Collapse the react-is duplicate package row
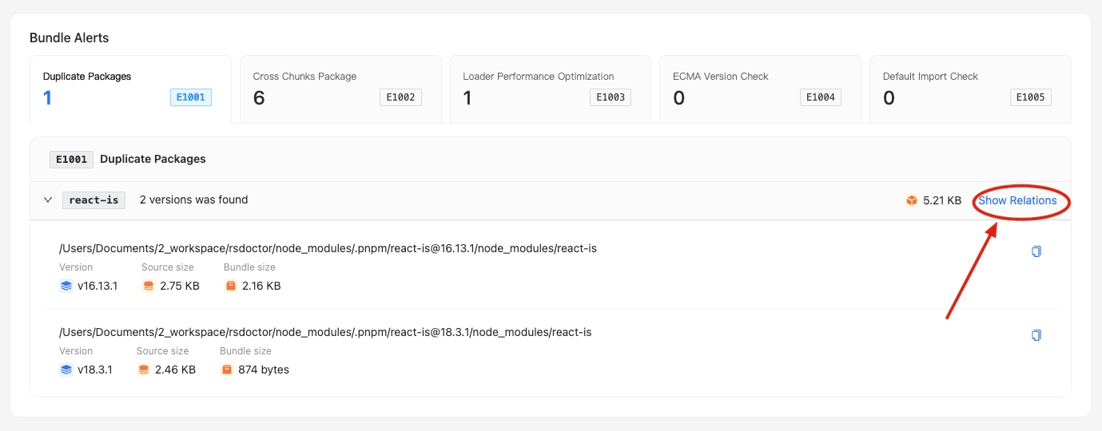1102x431 pixels. tap(48, 200)
